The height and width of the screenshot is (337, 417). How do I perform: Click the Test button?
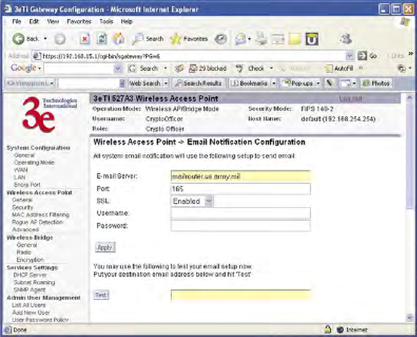pyautogui.click(x=101, y=295)
